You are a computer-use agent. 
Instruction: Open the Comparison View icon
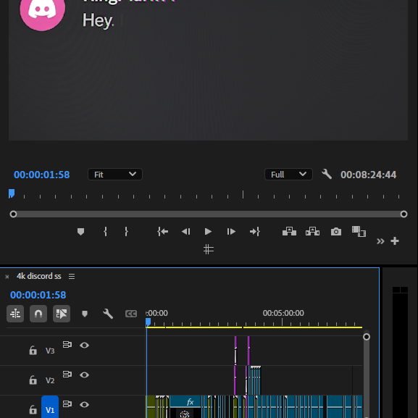point(359,231)
